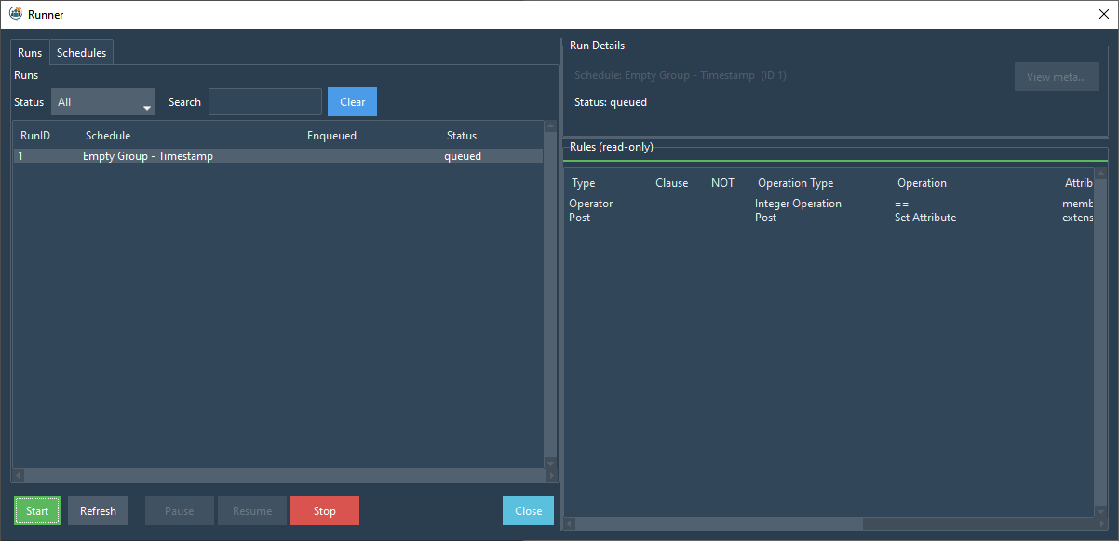Select the Runs tab
Screen dimensions: 1119x541
[30, 53]
